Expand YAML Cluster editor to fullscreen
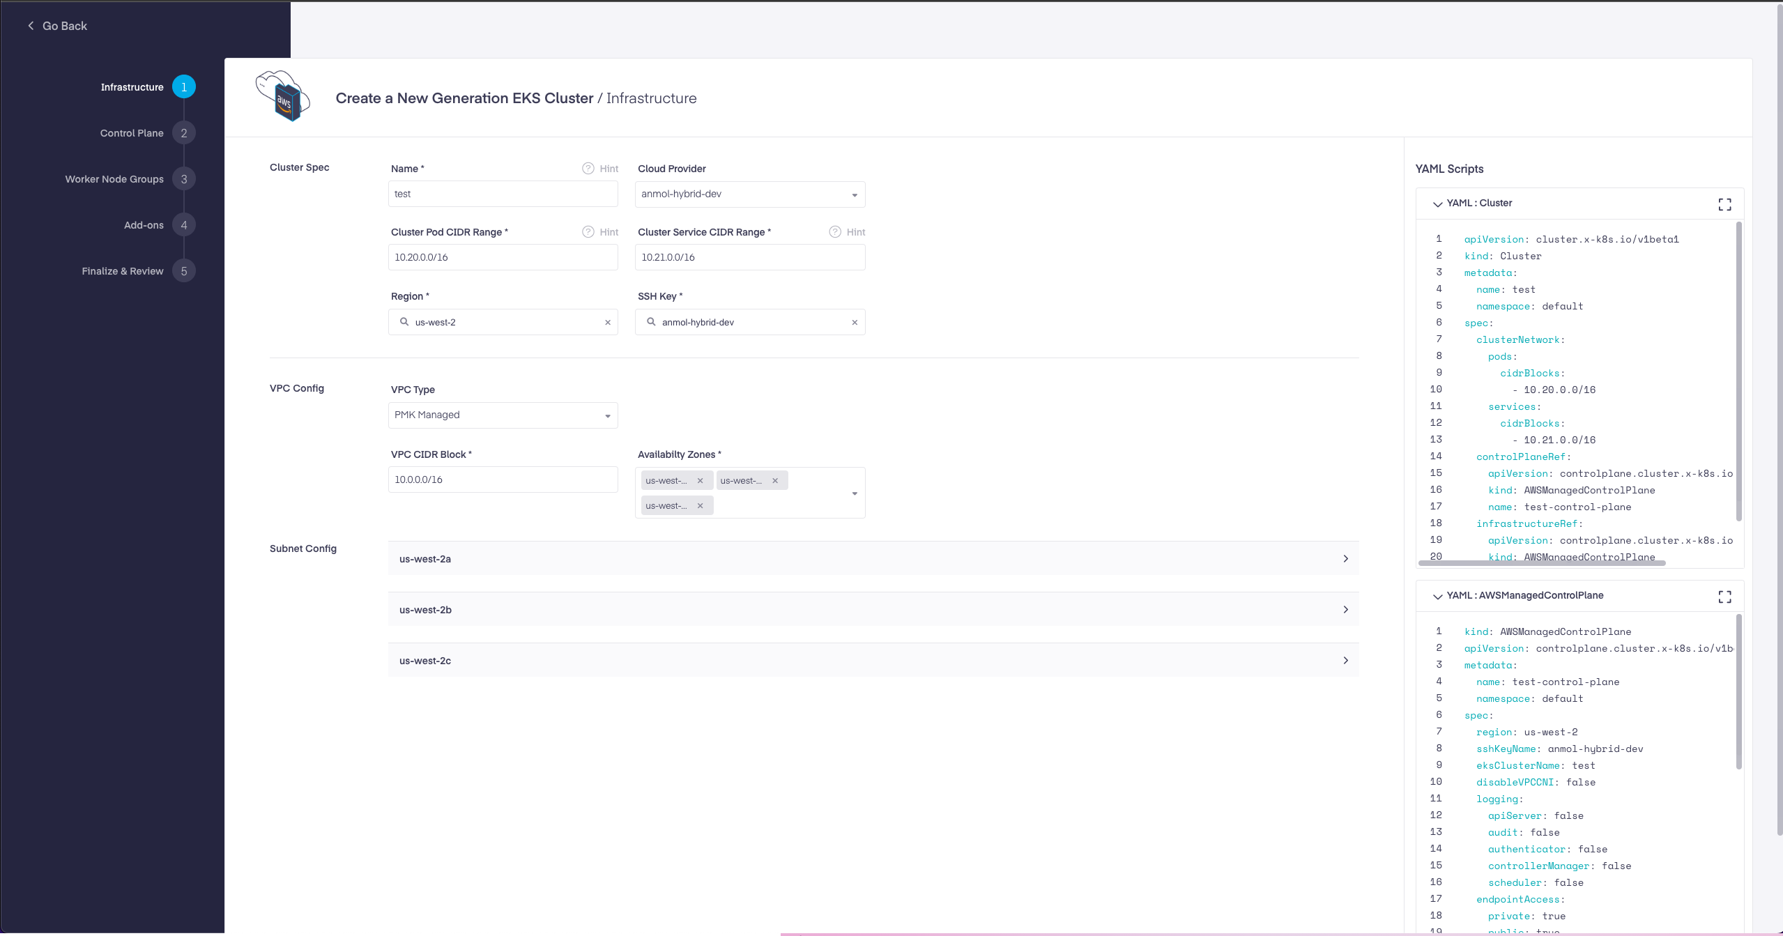This screenshot has height=936, width=1783. tap(1724, 204)
